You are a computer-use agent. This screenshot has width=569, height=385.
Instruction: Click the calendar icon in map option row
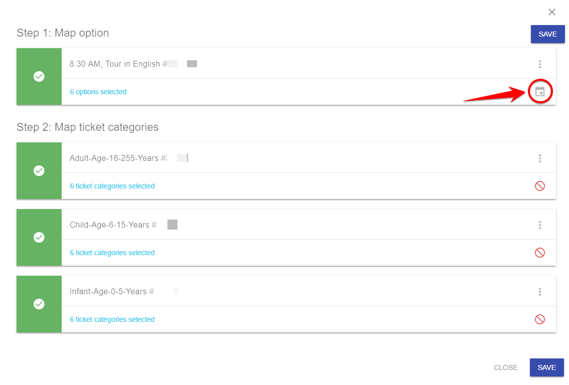pos(540,91)
